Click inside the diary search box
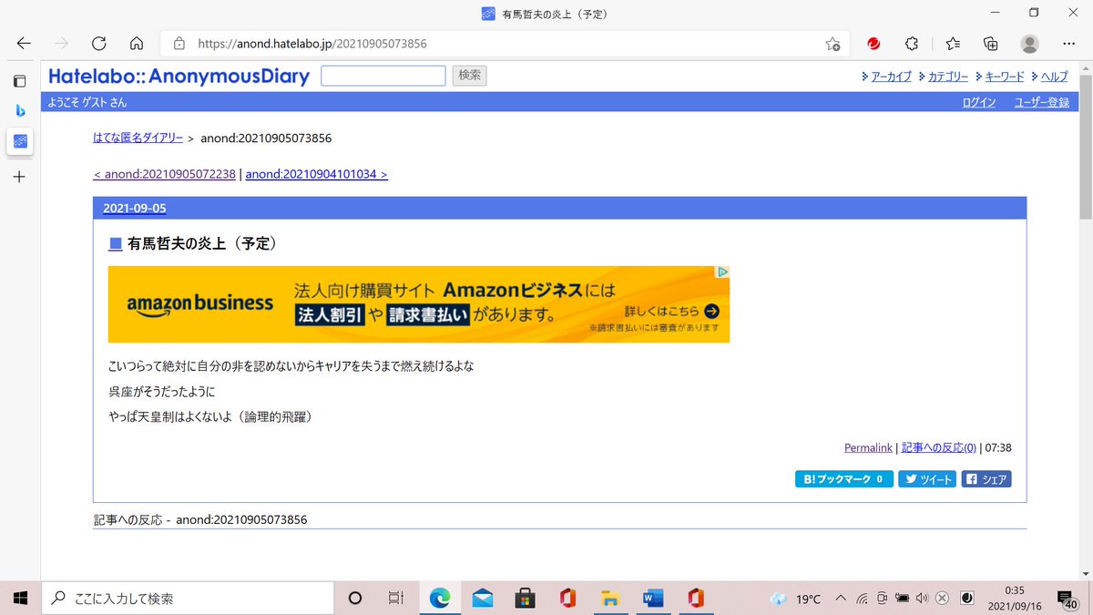The height and width of the screenshot is (615, 1093). coord(383,76)
